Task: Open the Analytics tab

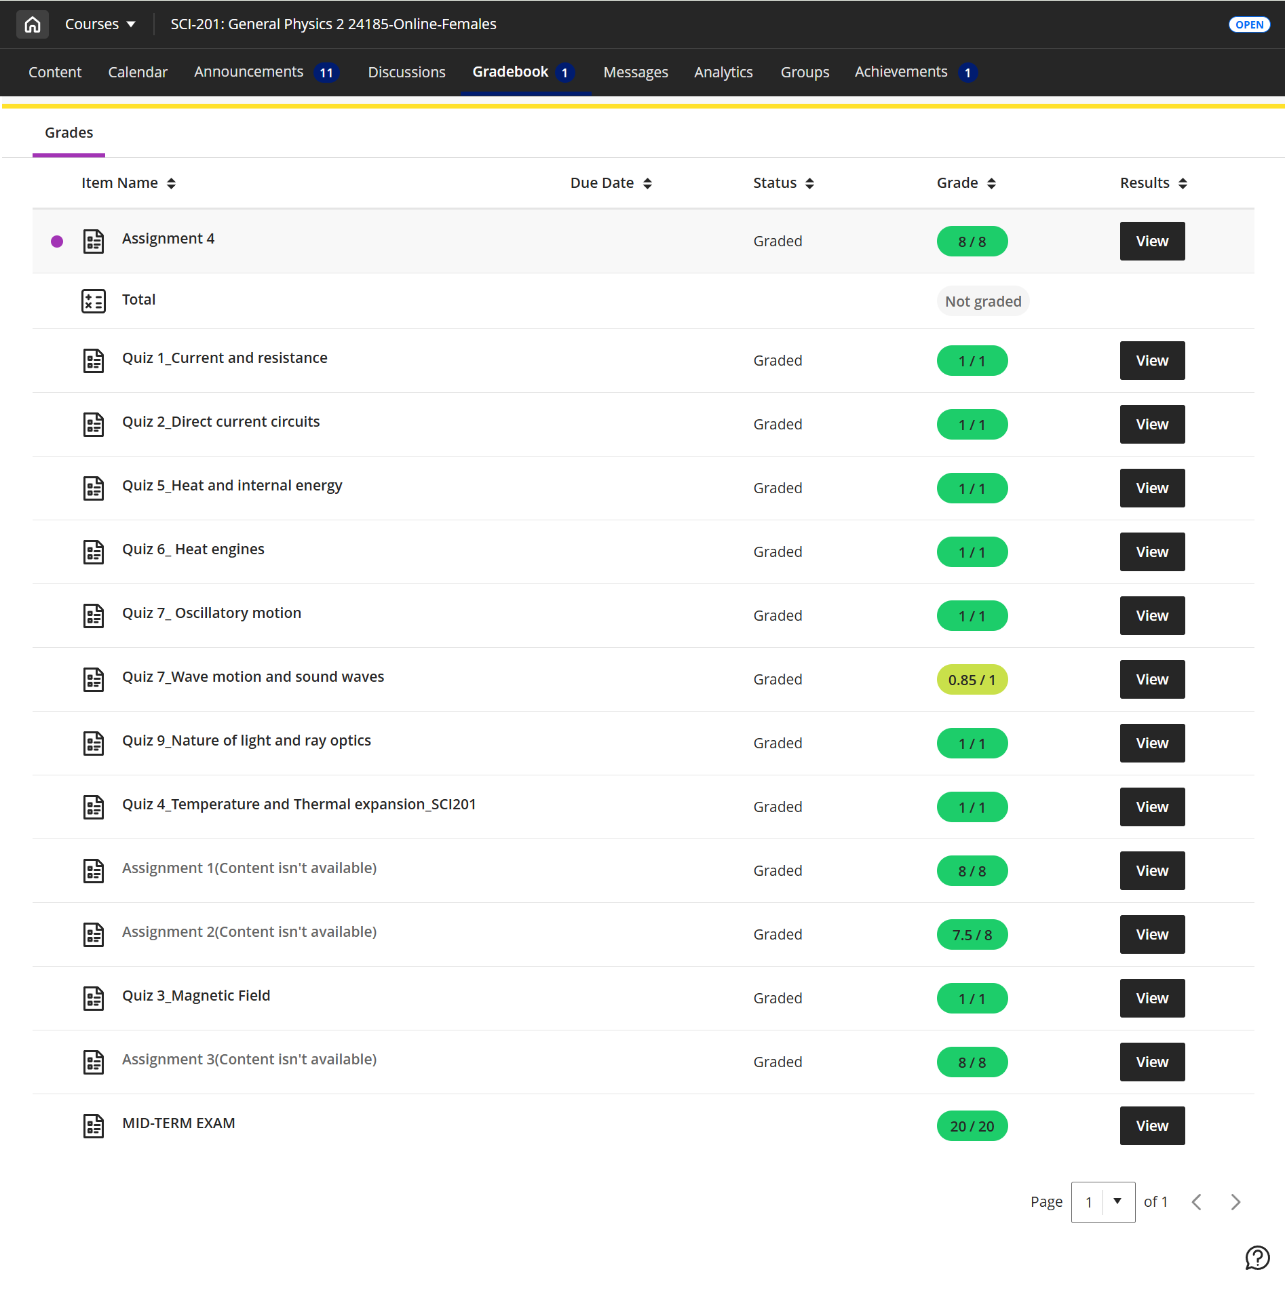Action: tap(723, 72)
